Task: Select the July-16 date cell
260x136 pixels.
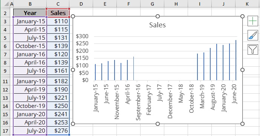Action: tap(30, 71)
